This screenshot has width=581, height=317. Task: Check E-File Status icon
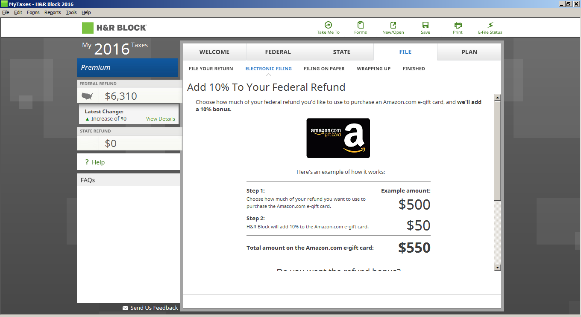pos(490,25)
